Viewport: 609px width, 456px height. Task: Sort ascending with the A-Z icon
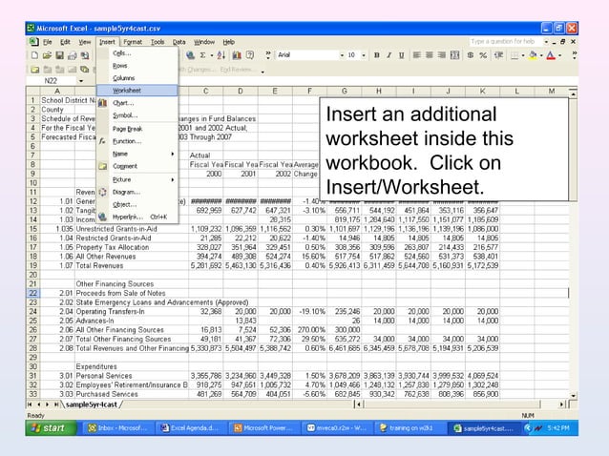[x=221, y=55]
